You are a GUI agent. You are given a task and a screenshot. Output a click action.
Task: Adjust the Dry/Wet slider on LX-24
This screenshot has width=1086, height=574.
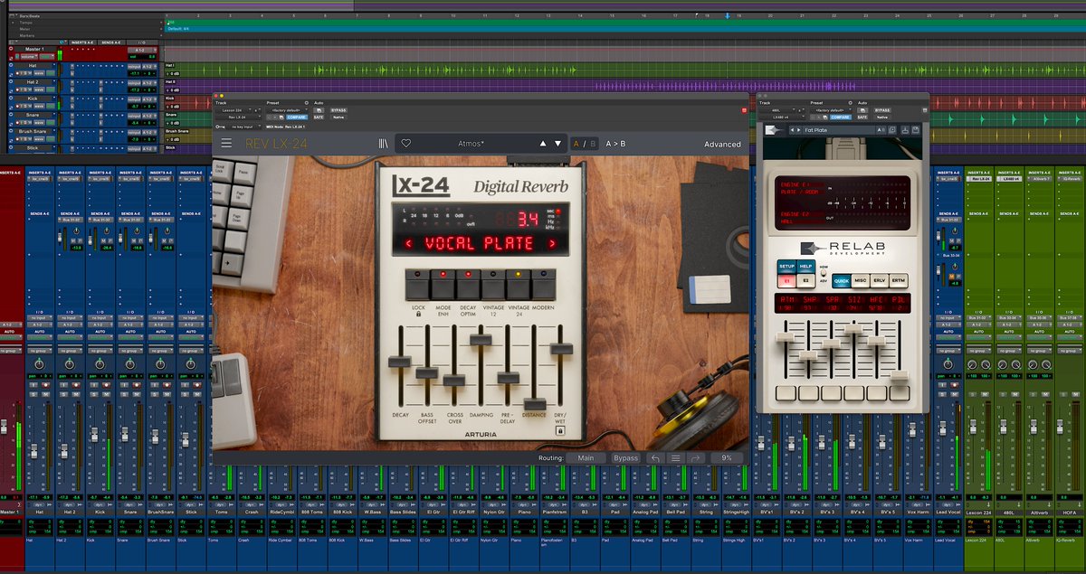(x=561, y=348)
